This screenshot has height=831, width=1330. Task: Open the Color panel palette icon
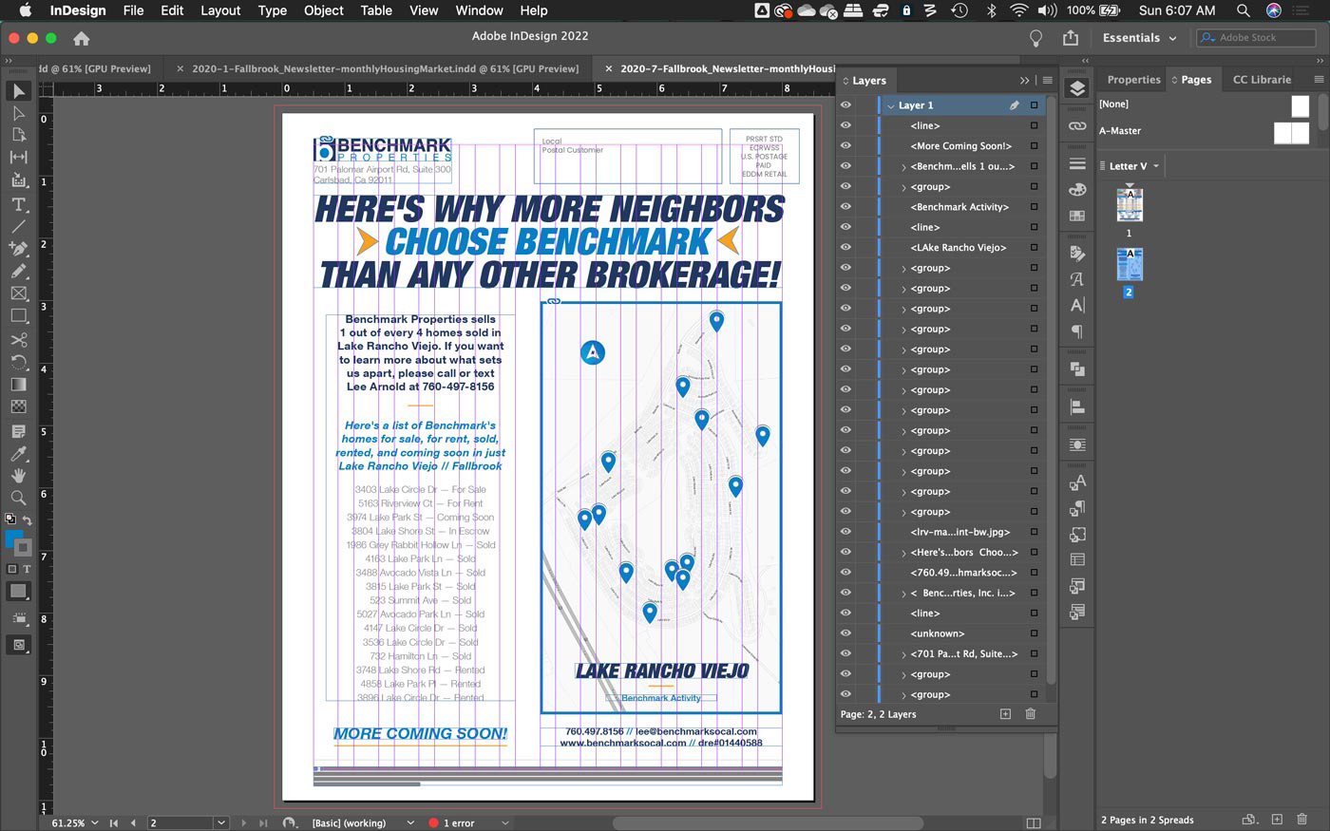pos(1076,189)
